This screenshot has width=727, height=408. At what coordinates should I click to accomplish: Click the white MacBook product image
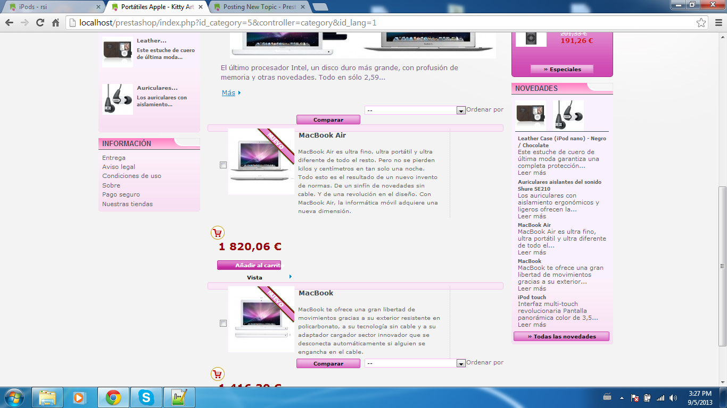coord(261,319)
